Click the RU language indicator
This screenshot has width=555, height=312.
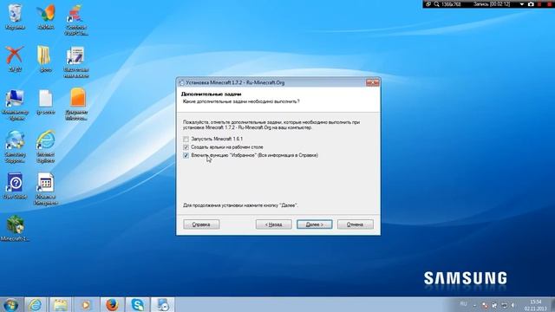[x=463, y=304]
